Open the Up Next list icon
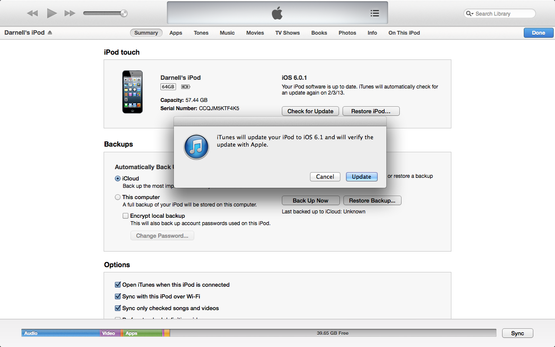Viewport: 555px width, 347px height. click(375, 13)
